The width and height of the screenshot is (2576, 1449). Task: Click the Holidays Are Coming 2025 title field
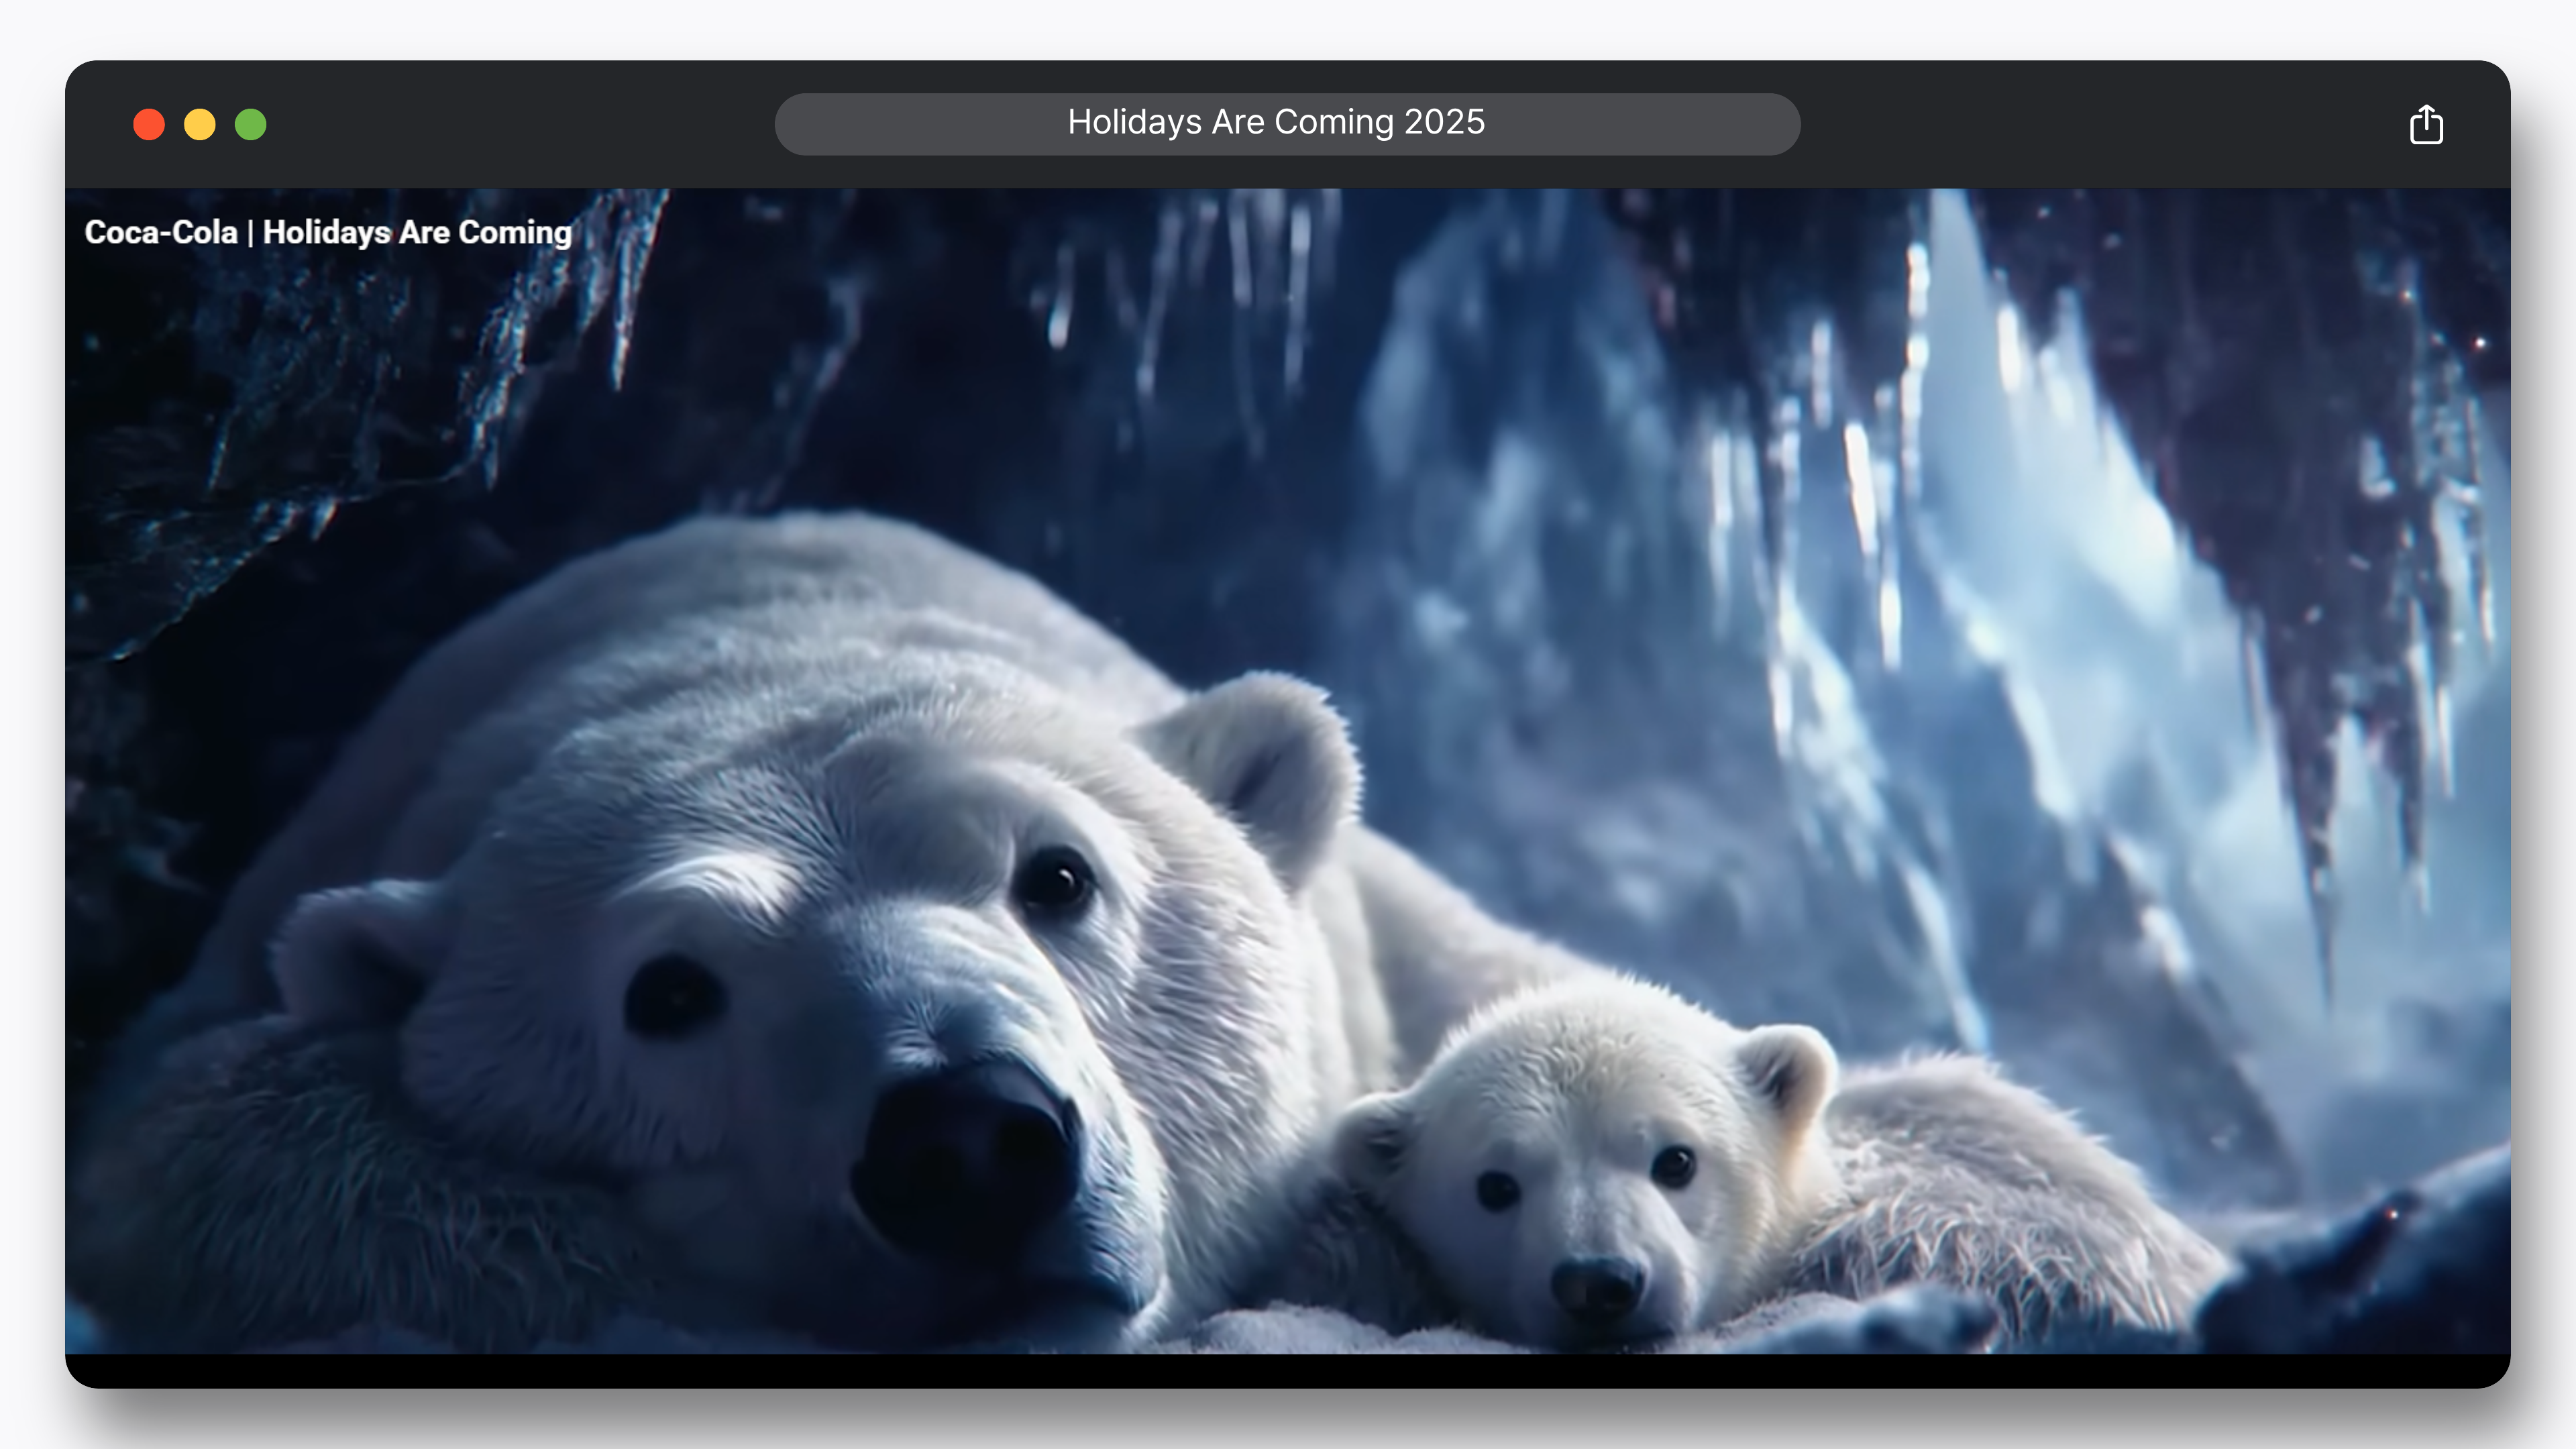coord(1287,124)
